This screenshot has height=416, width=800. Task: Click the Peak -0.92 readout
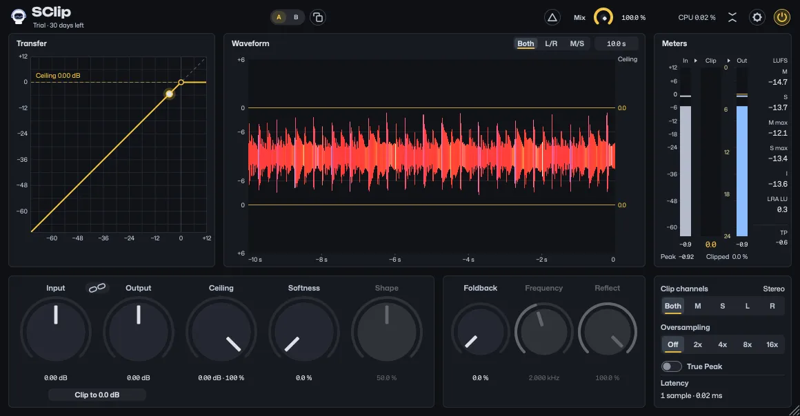point(677,257)
